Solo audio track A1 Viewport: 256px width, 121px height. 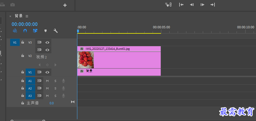55,81
